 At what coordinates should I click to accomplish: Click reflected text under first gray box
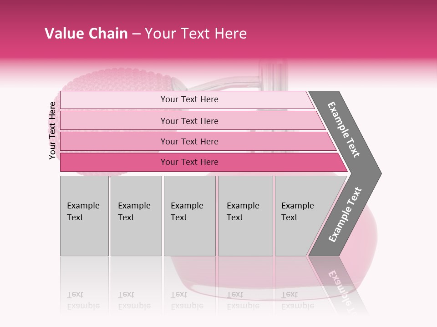click(83, 301)
